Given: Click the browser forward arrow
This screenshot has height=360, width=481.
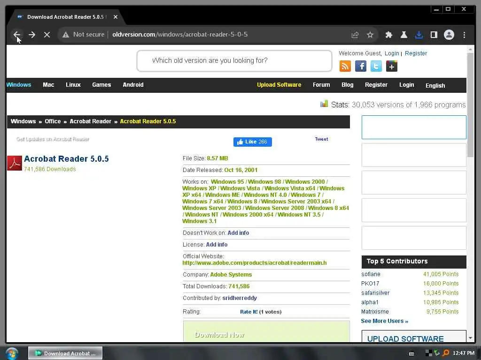Looking at the screenshot, I should (32, 35).
